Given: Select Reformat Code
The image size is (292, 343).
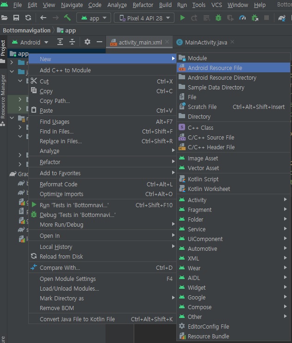Looking at the screenshot, I should pos(102,184).
